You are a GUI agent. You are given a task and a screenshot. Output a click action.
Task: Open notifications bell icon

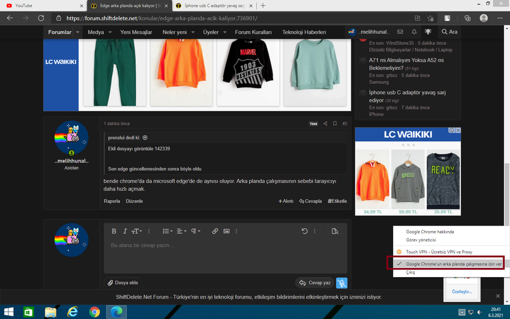414,32
